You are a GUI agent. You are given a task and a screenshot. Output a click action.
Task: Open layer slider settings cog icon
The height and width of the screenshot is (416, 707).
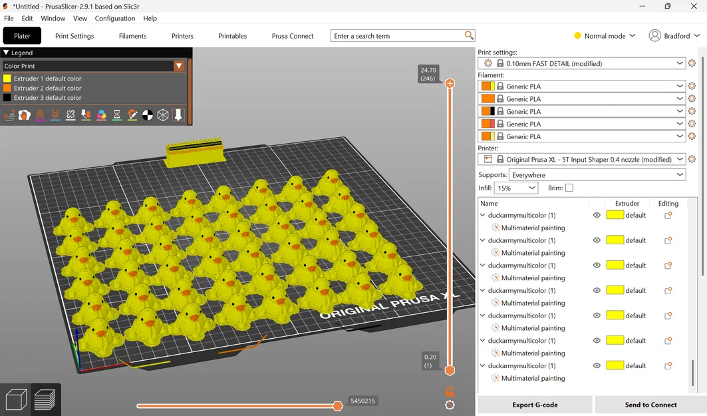tap(450, 405)
